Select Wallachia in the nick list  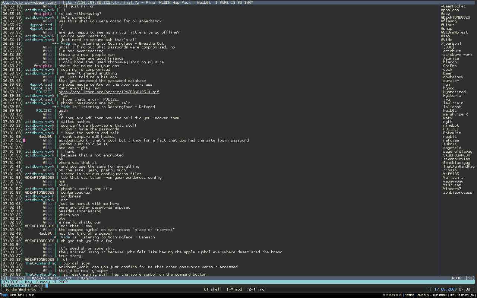pyautogui.click(x=453, y=178)
